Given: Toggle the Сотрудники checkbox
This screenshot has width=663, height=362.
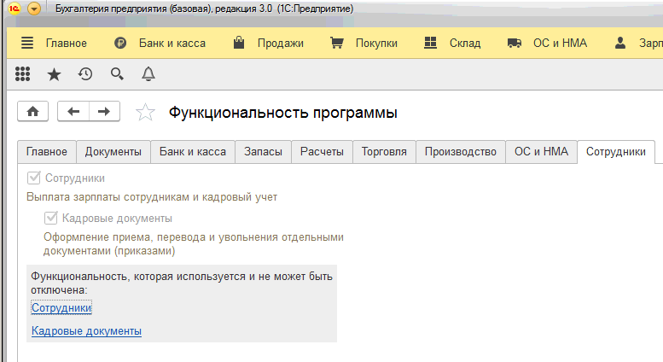Looking at the screenshot, I should pos(34,178).
